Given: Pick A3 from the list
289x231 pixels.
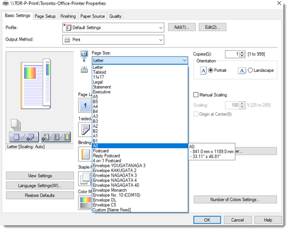Looking at the screenshot, I should click(x=140, y=116).
